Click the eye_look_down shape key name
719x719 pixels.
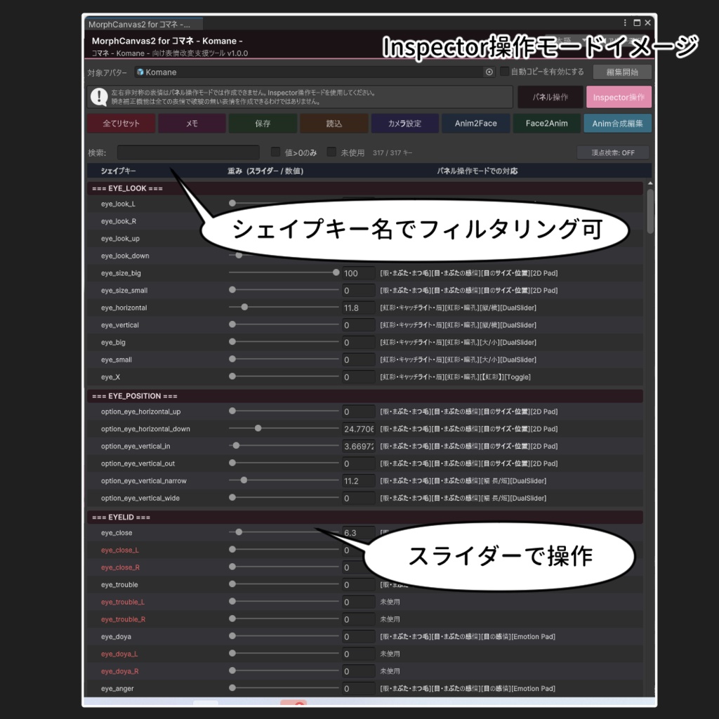point(125,256)
